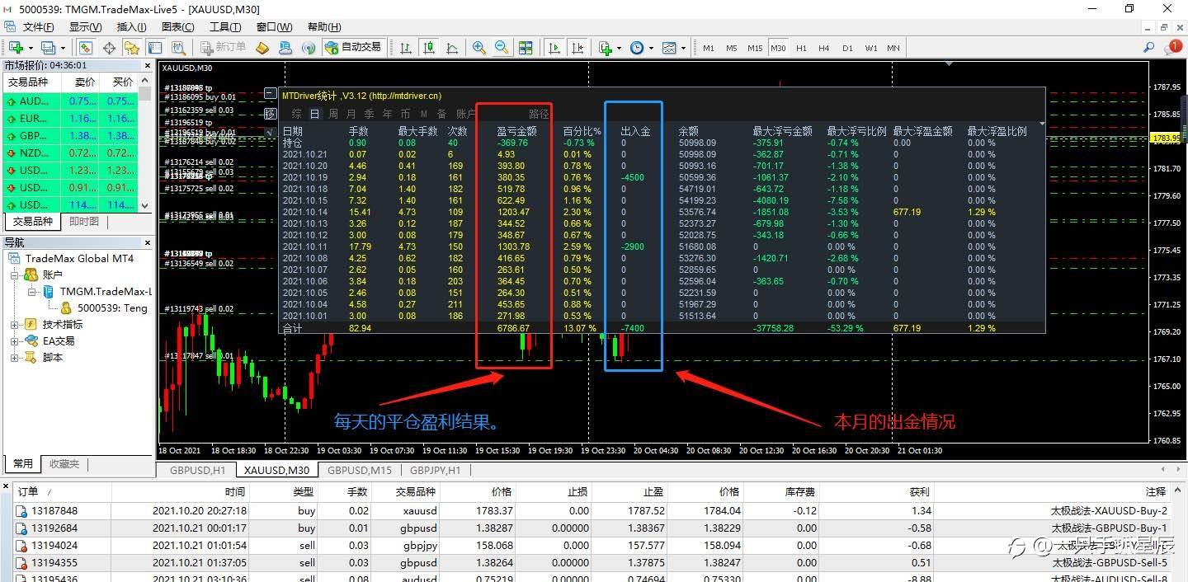Open the periods clock icon
Image resolution: width=1188 pixels, height=582 pixels.
click(637, 48)
